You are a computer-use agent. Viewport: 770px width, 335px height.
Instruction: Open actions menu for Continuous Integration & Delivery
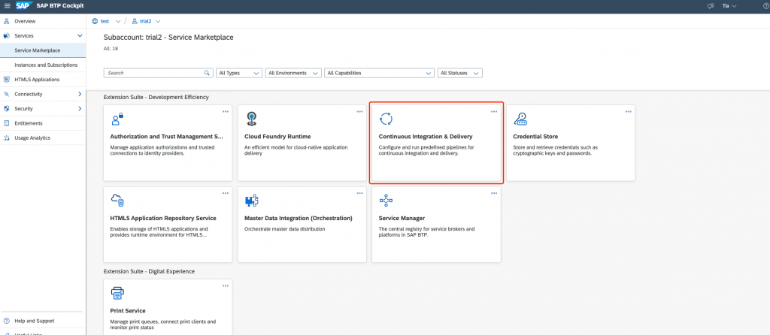coord(494,111)
